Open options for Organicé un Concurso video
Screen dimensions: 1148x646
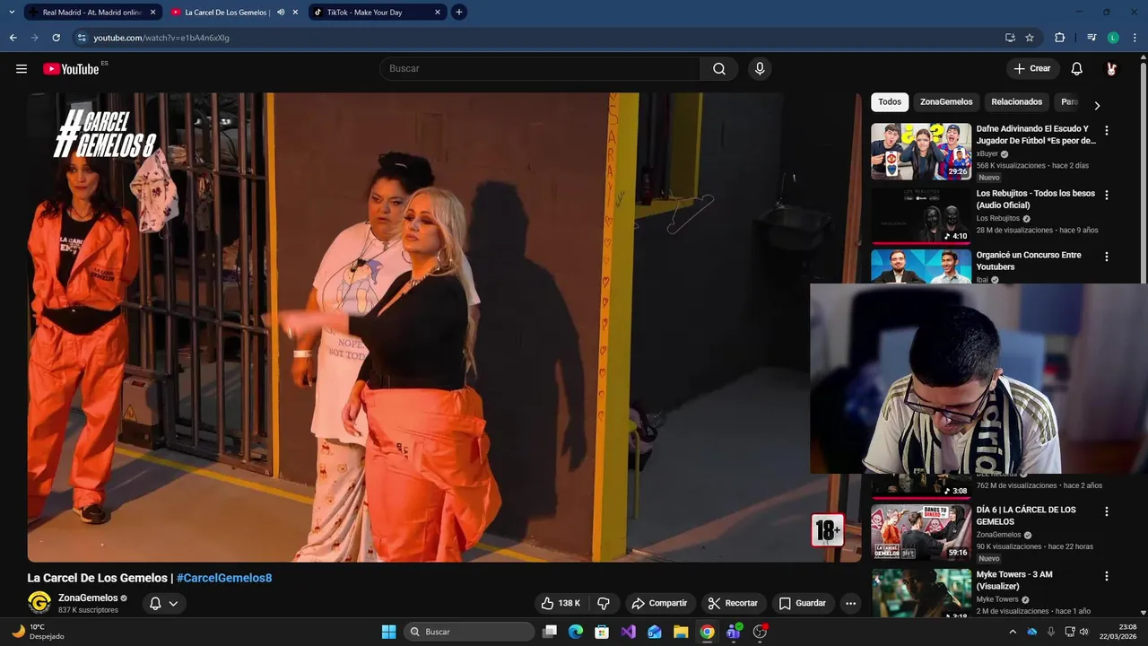click(x=1107, y=257)
